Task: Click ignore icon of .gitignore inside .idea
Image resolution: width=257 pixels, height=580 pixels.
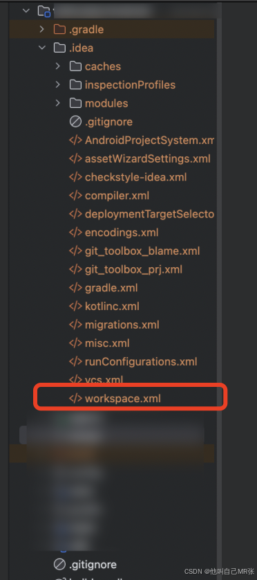Action: (75, 122)
